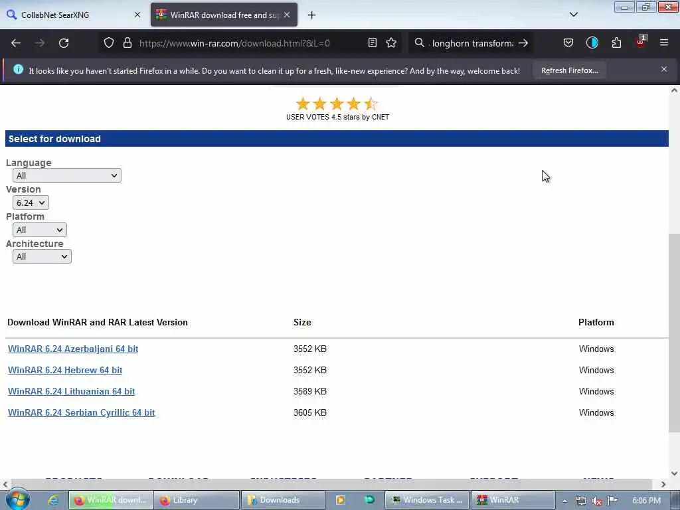Click the Select for download header

point(337,139)
